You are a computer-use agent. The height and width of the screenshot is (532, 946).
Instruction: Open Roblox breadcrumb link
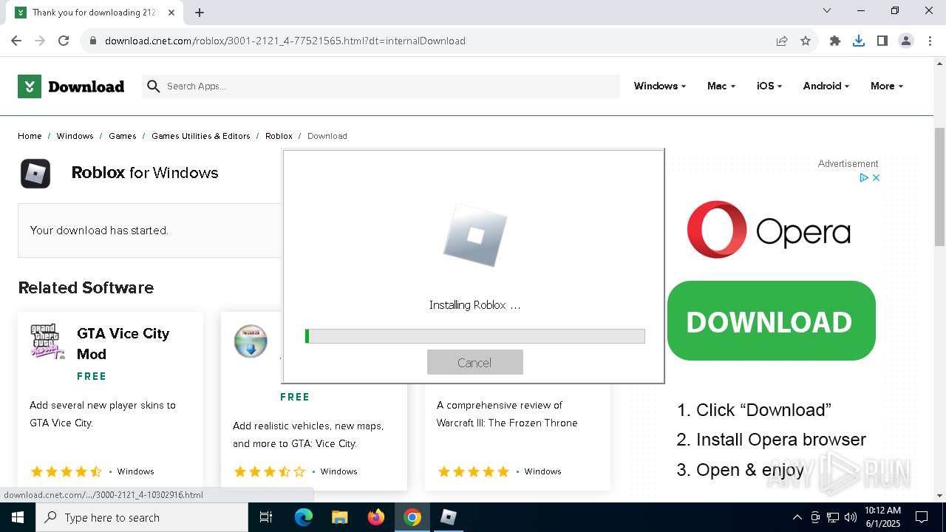click(x=279, y=136)
